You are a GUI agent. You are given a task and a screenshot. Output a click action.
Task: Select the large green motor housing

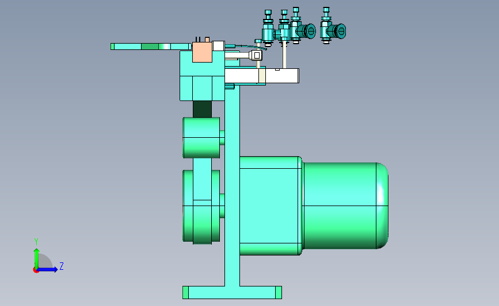(x=345, y=206)
